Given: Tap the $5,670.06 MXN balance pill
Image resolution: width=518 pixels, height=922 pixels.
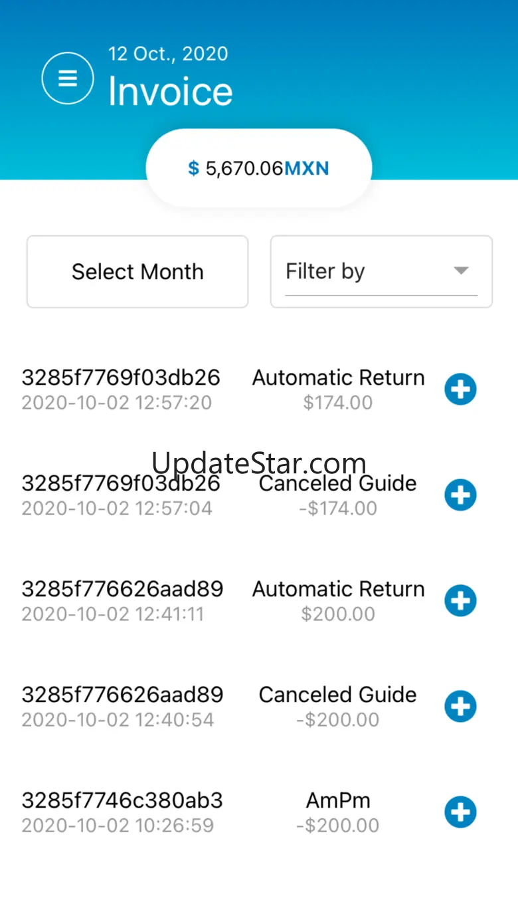Looking at the screenshot, I should 258,168.
